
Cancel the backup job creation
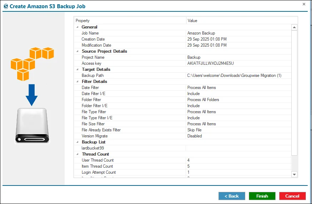(x=292, y=196)
